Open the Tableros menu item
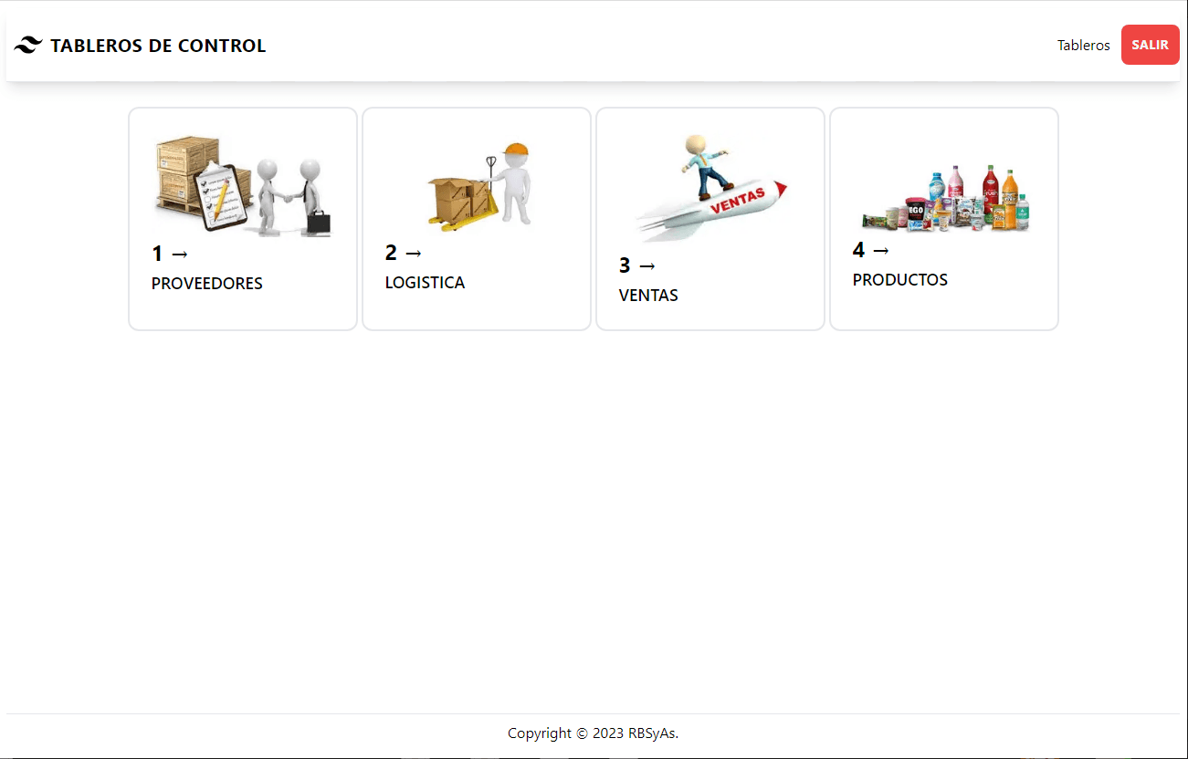 [x=1083, y=46]
